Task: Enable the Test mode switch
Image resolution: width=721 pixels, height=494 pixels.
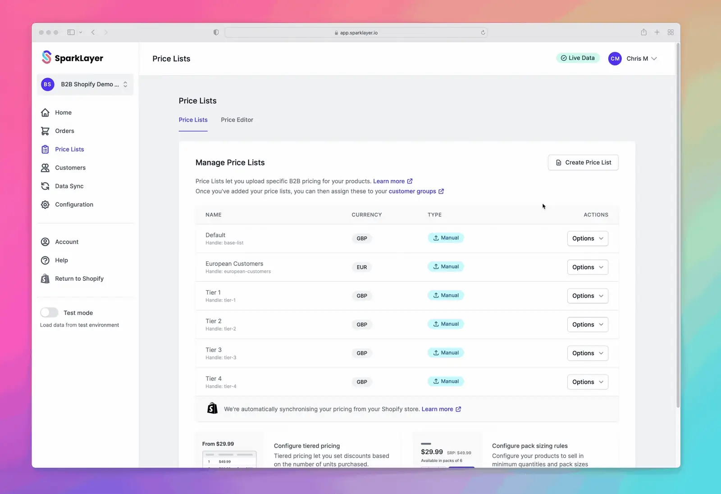Action: click(x=49, y=313)
